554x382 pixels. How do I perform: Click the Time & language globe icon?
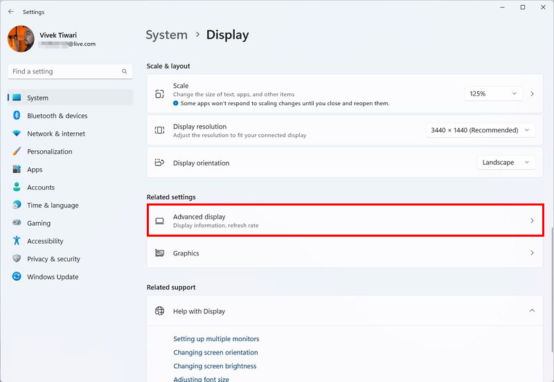(x=17, y=205)
